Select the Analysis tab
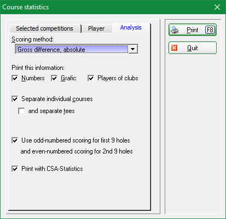Screen dimensions: 226x219 click(131, 27)
